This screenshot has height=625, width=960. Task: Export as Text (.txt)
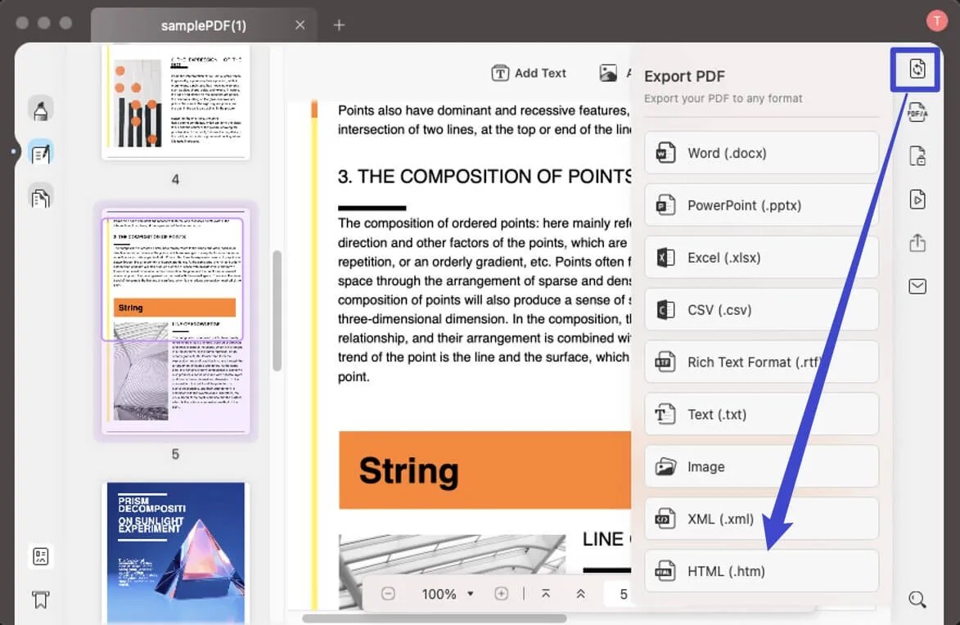[x=761, y=415]
